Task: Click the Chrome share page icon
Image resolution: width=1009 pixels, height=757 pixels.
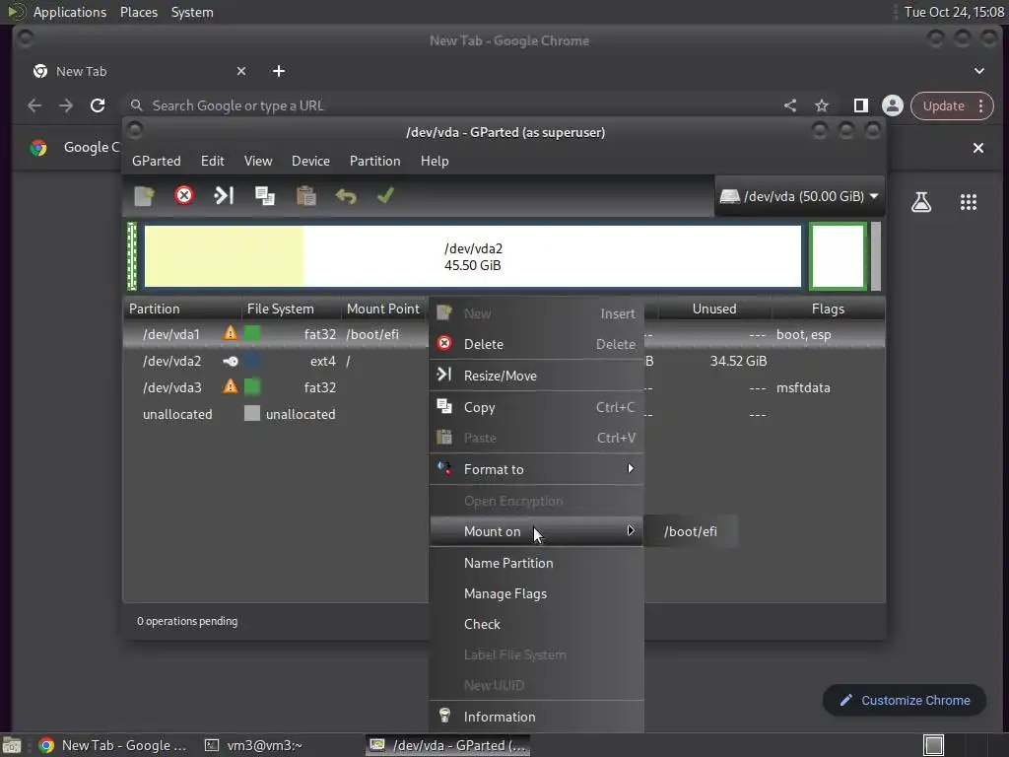Action: pos(790,105)
